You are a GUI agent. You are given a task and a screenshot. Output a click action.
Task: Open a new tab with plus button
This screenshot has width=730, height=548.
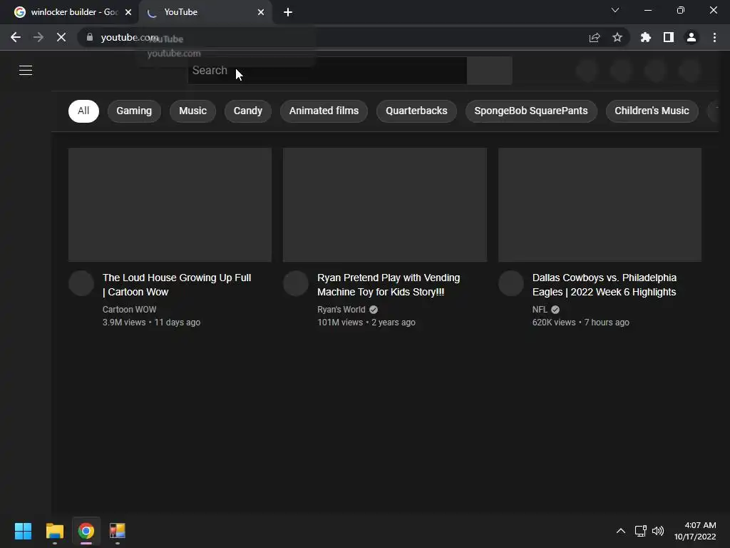pos(288,12)
